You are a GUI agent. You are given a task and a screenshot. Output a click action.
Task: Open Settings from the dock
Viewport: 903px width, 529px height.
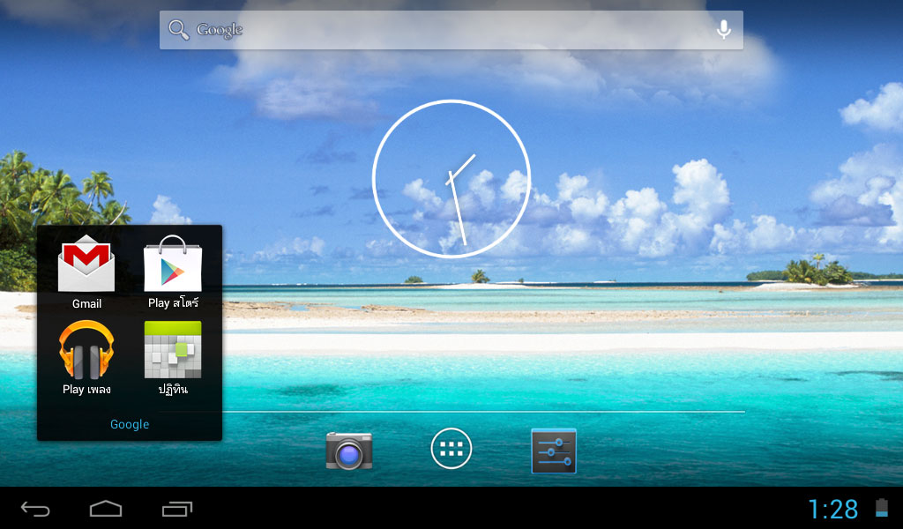(554, 451)
